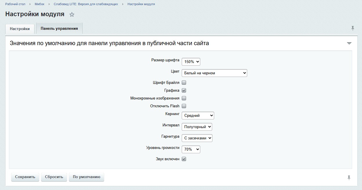Open the Цвет color scheme dropdown
The image size is (362, 190).
[x=214, y=73]
